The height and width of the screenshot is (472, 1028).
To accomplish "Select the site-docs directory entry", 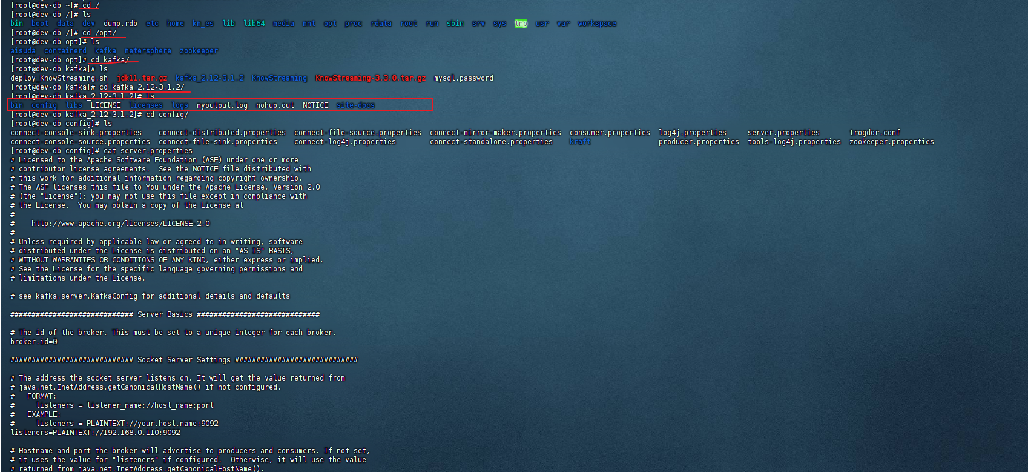I will tap(355, 105).
